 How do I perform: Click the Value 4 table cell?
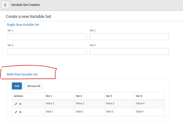pyautogui.click(x=149, y=104)
